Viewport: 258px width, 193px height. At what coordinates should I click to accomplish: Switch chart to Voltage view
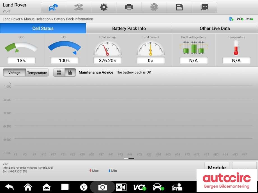[14, 73]
